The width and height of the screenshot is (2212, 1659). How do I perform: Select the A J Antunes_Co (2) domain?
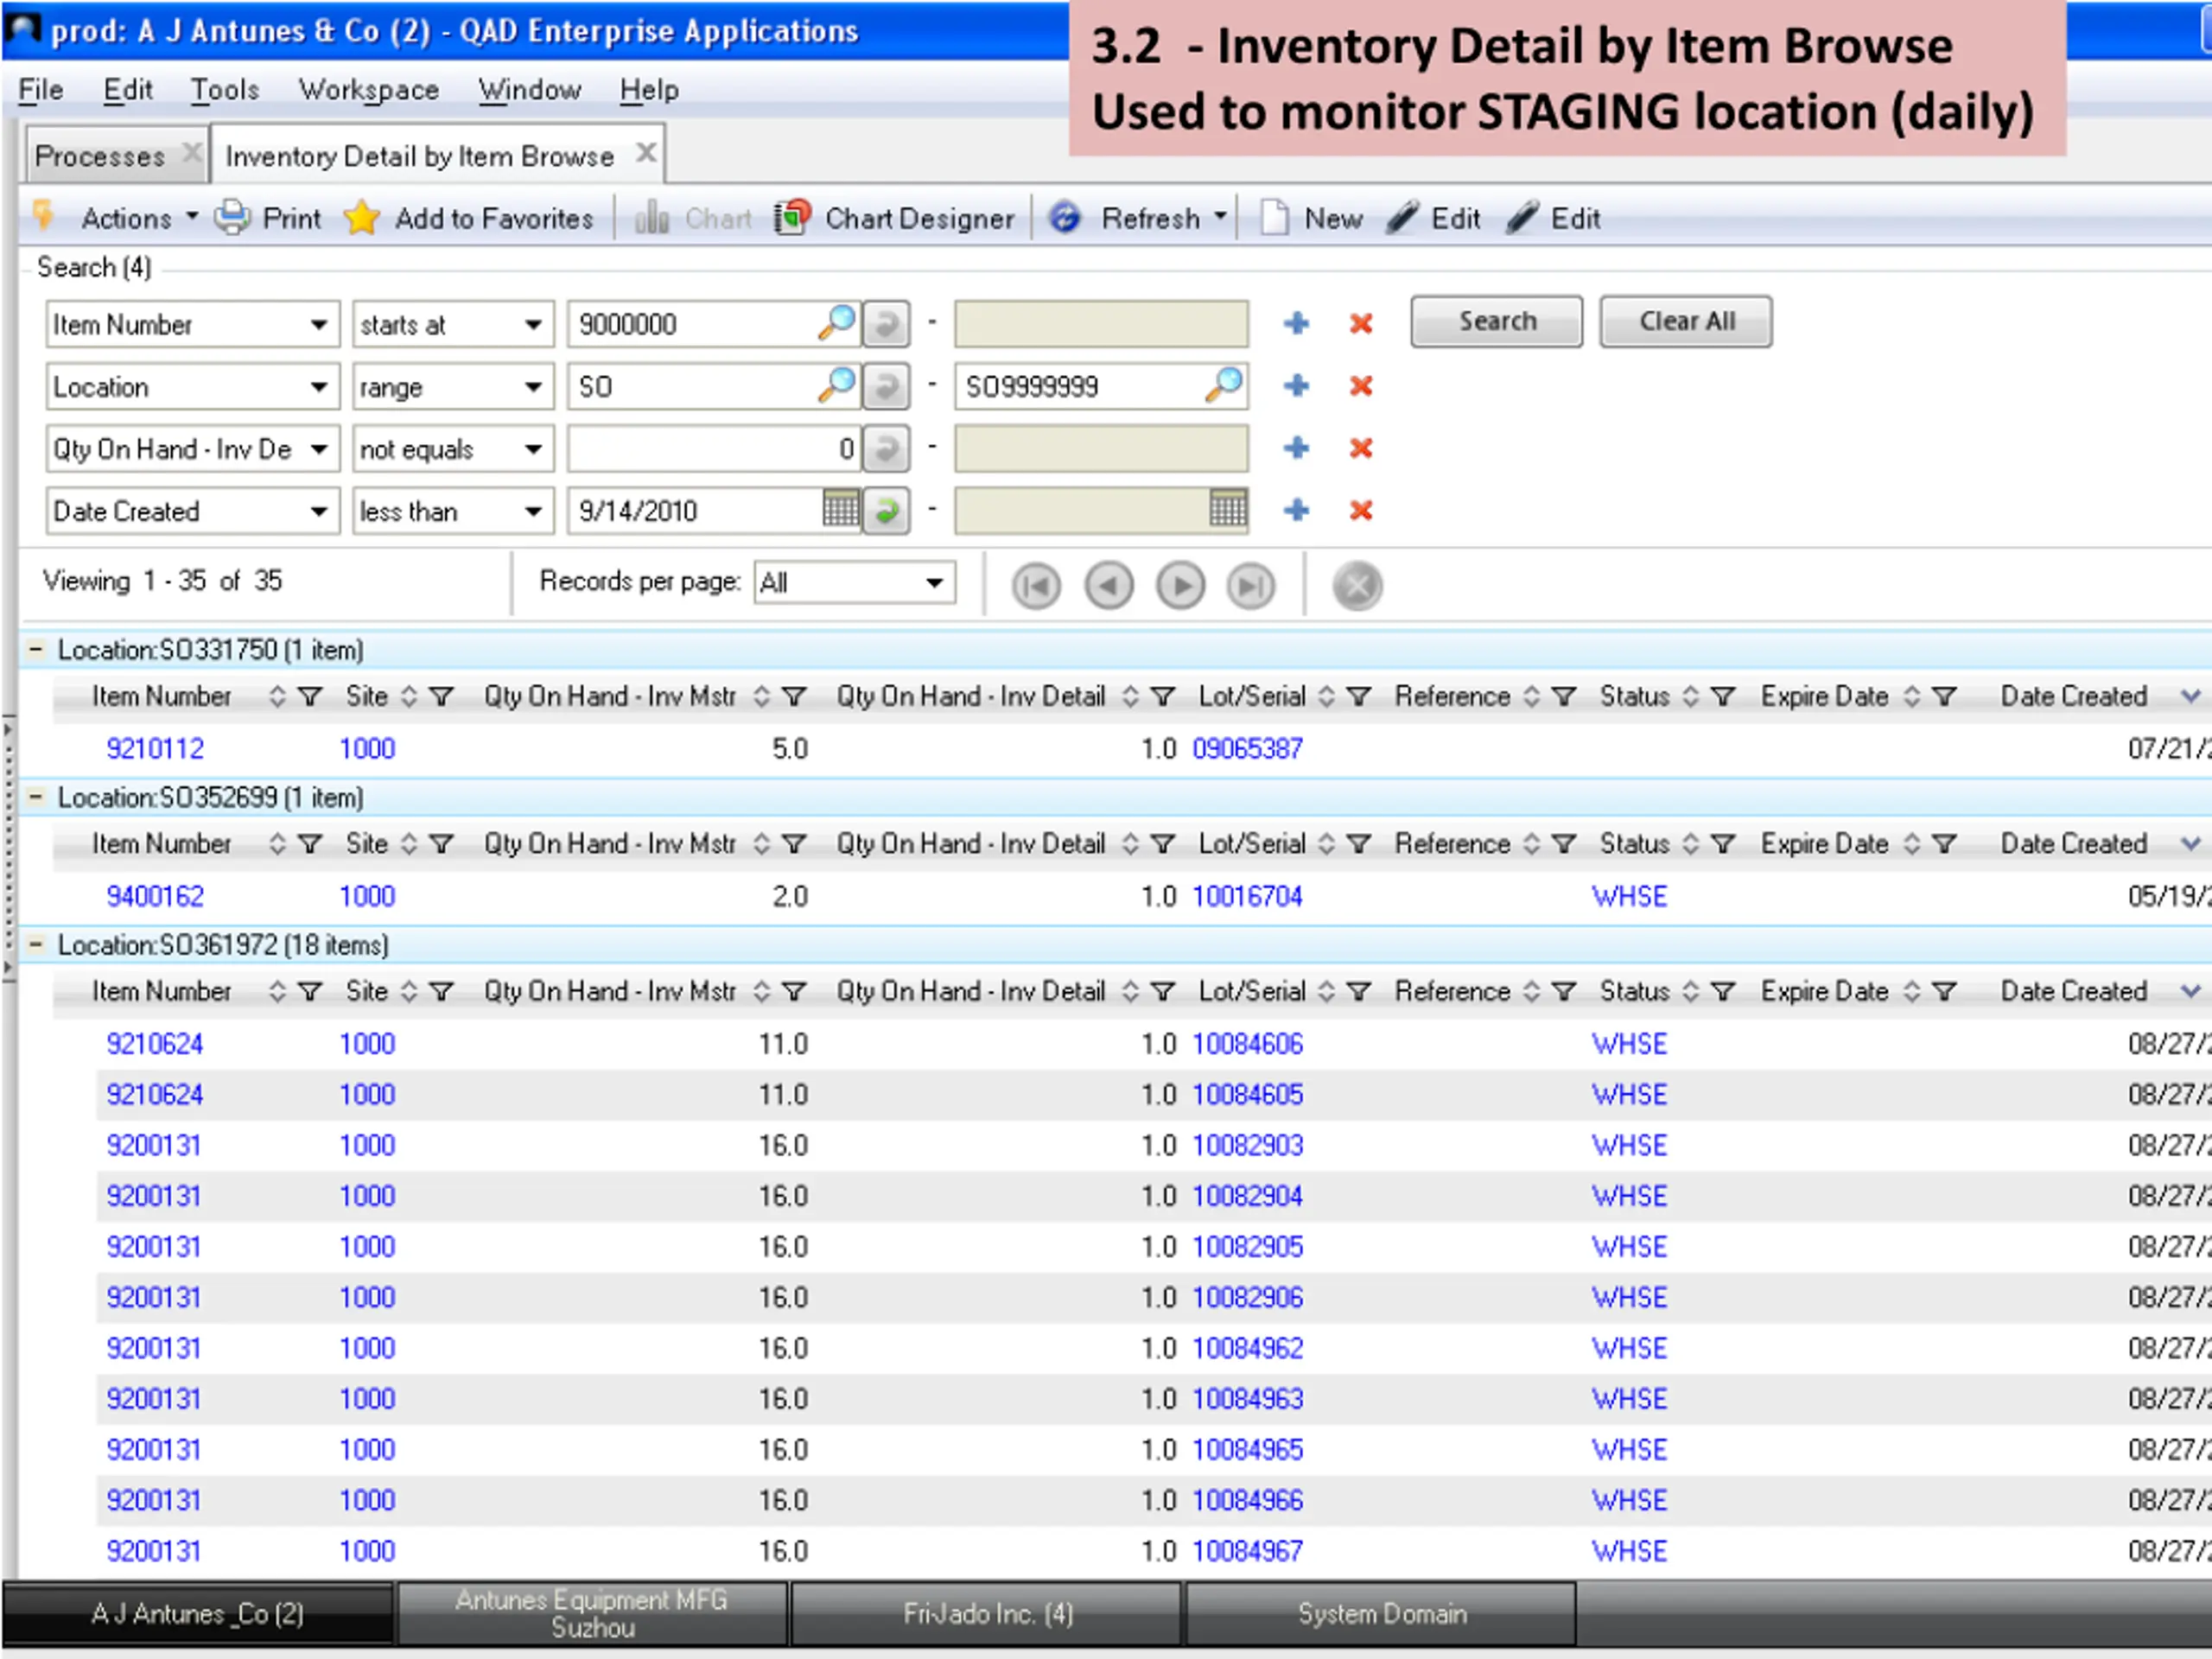(x=197, y=1613)
